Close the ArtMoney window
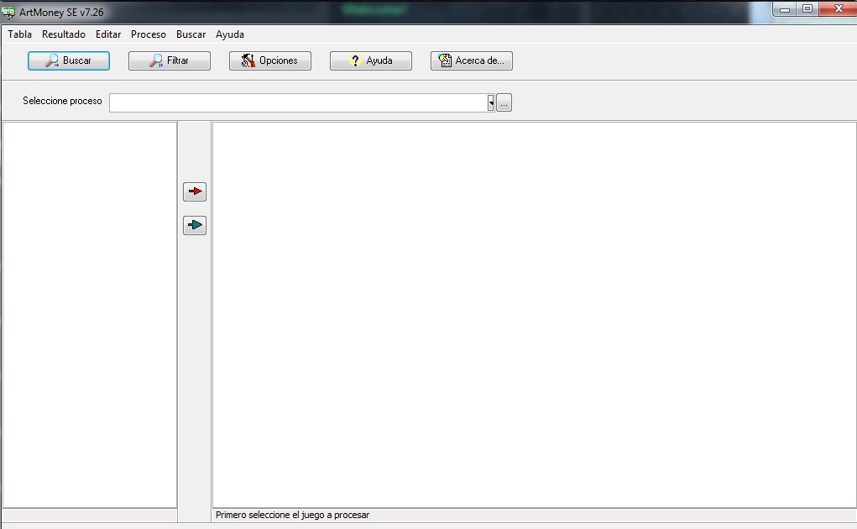 [x=839, y=9]
